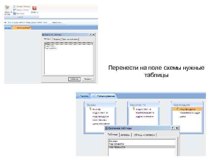Close the upper Добавление таблицы dialog
Screen dimensions: 217x163
[x=93, y=34]
